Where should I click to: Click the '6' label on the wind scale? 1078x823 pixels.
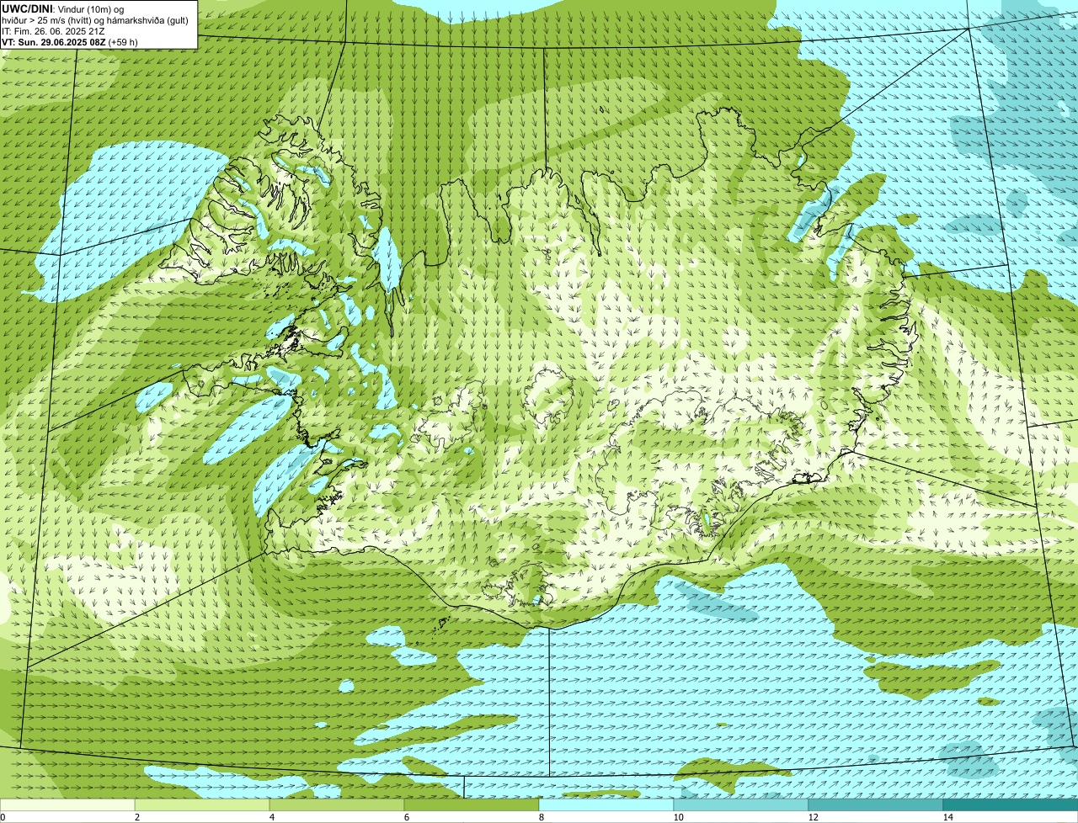(406, 817)
